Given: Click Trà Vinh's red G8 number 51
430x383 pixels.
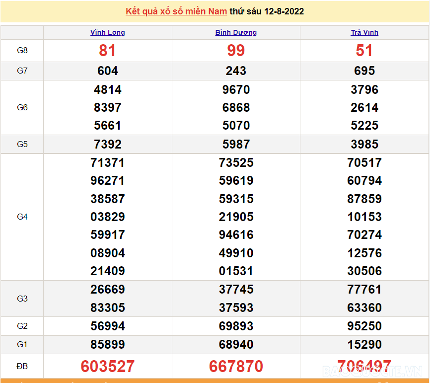Looking at the screenshot, I should [364, 51].
